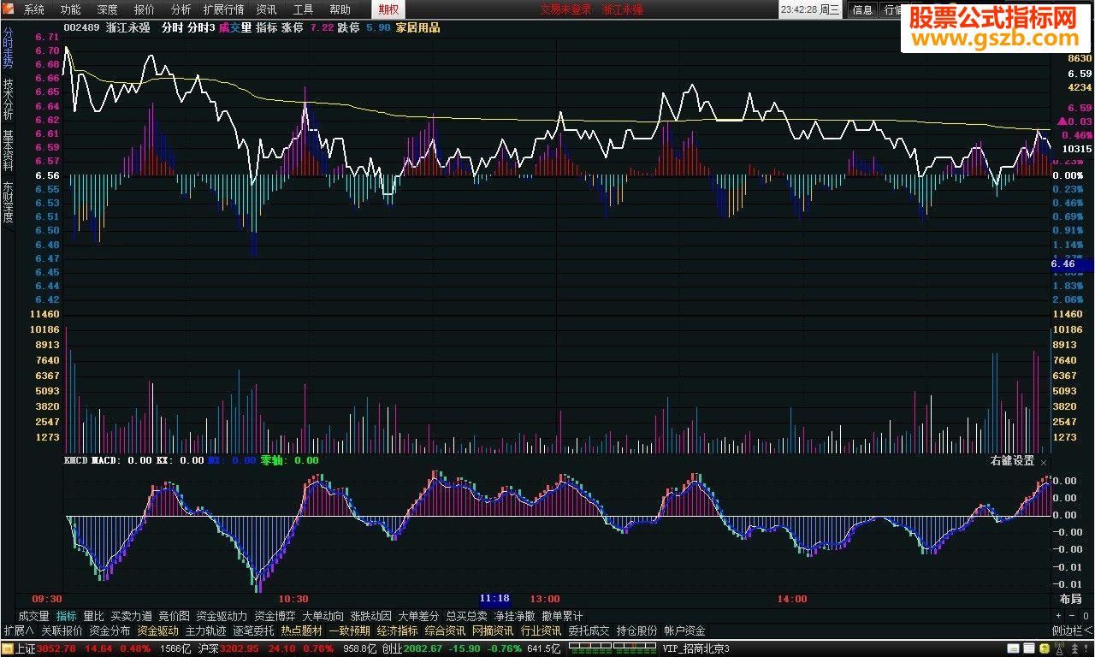Viewport: 1095px width, 657px height.
Task: Select the 技术分析 sidebar tab
Action: coord(8,99)
